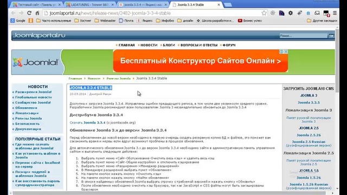Click the JOOMLA 3.3.4 STABLE article title
Screen dimensions: 347x195
tap(91, 88)
